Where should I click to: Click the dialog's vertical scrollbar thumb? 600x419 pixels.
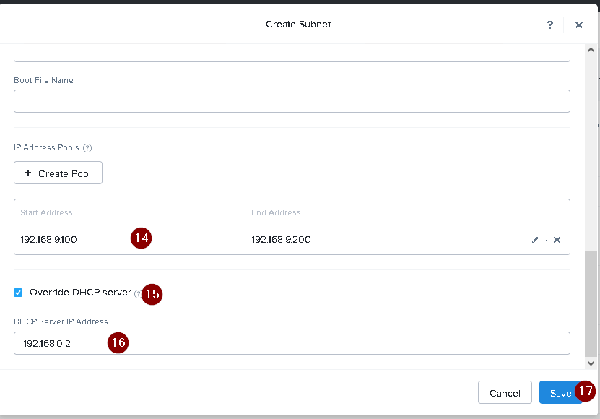(591, 303)
